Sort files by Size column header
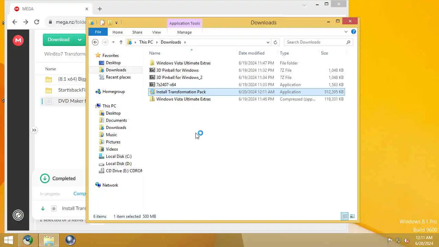This screenshot has height=247, width=439. 324,53
